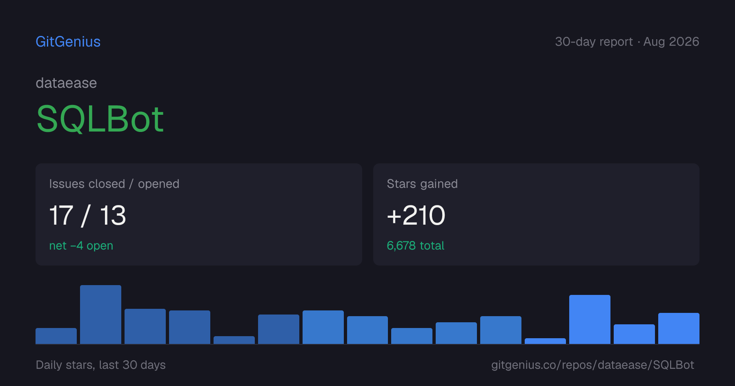Select the dataease organization name
Viewport: 735px width, 386px height.
(x=66, y=83)
